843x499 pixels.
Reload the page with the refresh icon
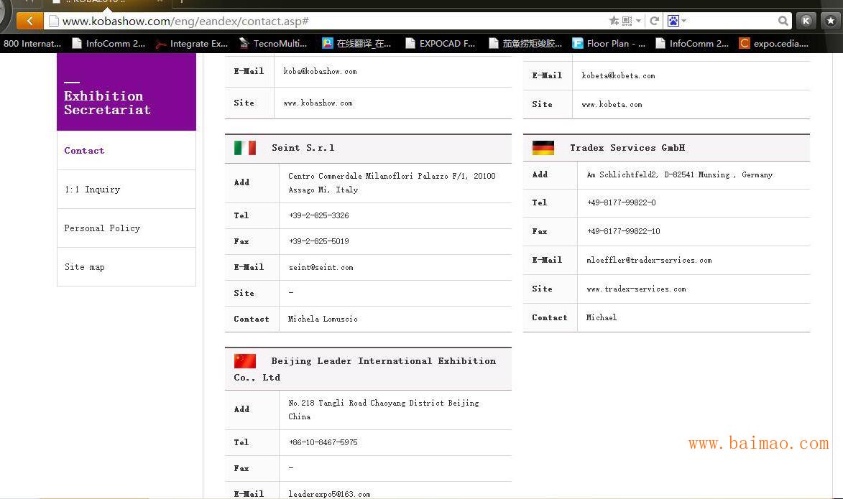tap(654, 21)
